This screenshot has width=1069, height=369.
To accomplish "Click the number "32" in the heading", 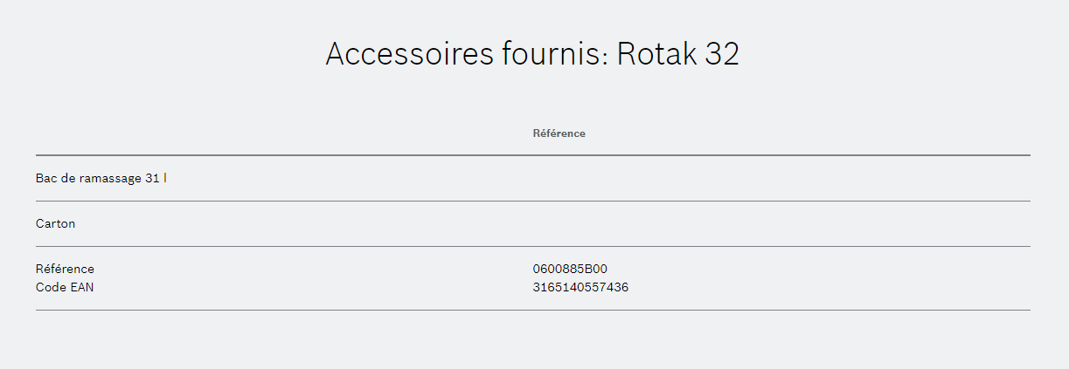I will click(x=723, y=53).
